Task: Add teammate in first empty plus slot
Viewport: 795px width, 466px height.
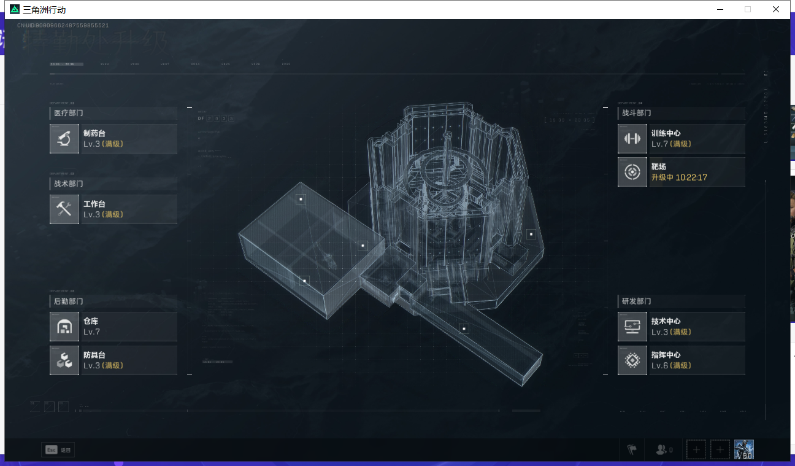Action: [x=696, y=450]
